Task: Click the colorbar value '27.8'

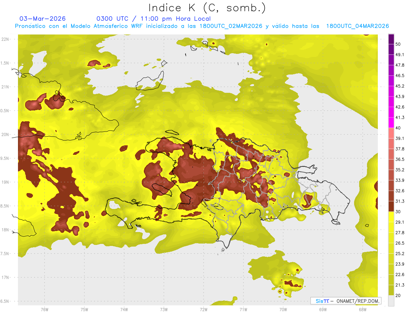Action: 400,232
